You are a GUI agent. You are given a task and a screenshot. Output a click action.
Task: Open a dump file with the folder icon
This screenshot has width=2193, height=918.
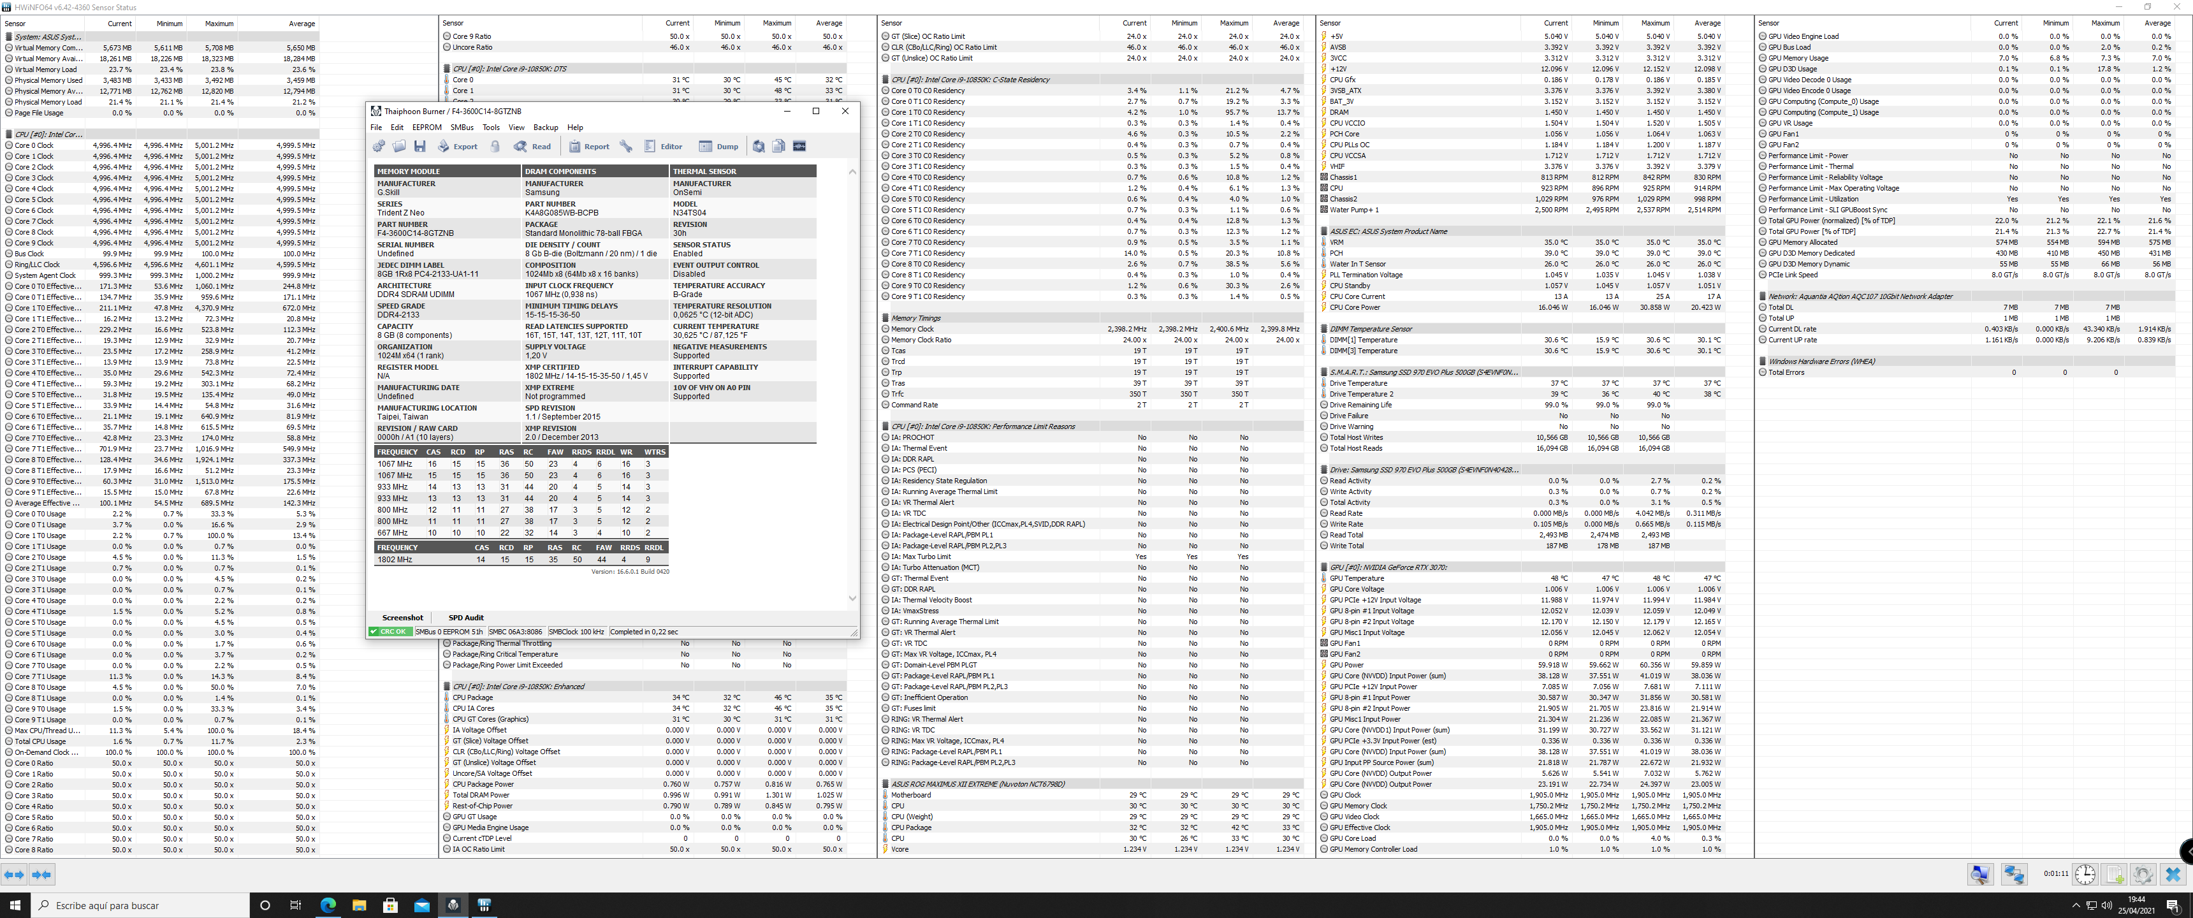(399, 147)
